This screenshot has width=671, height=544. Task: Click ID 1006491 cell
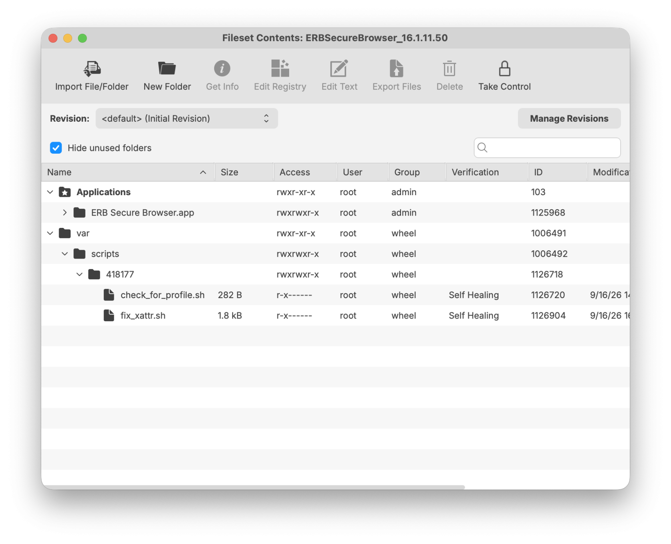tap(548, 233)
